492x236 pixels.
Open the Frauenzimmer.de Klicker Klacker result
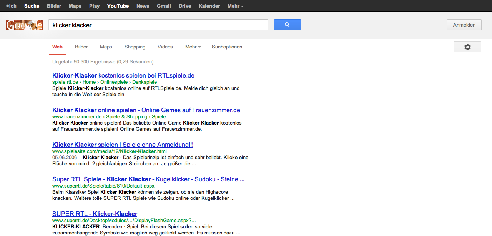point(146,110)
